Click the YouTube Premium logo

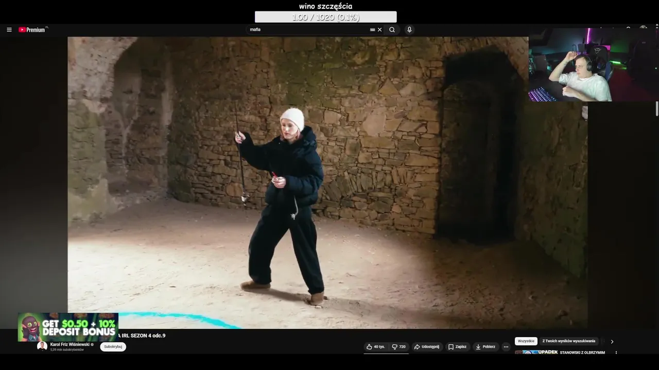point(32,30)
